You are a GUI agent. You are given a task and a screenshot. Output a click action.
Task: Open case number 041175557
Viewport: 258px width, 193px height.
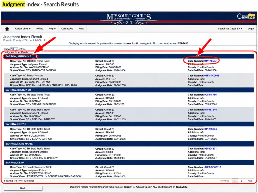pyautogui.click(x=210, y=61)
